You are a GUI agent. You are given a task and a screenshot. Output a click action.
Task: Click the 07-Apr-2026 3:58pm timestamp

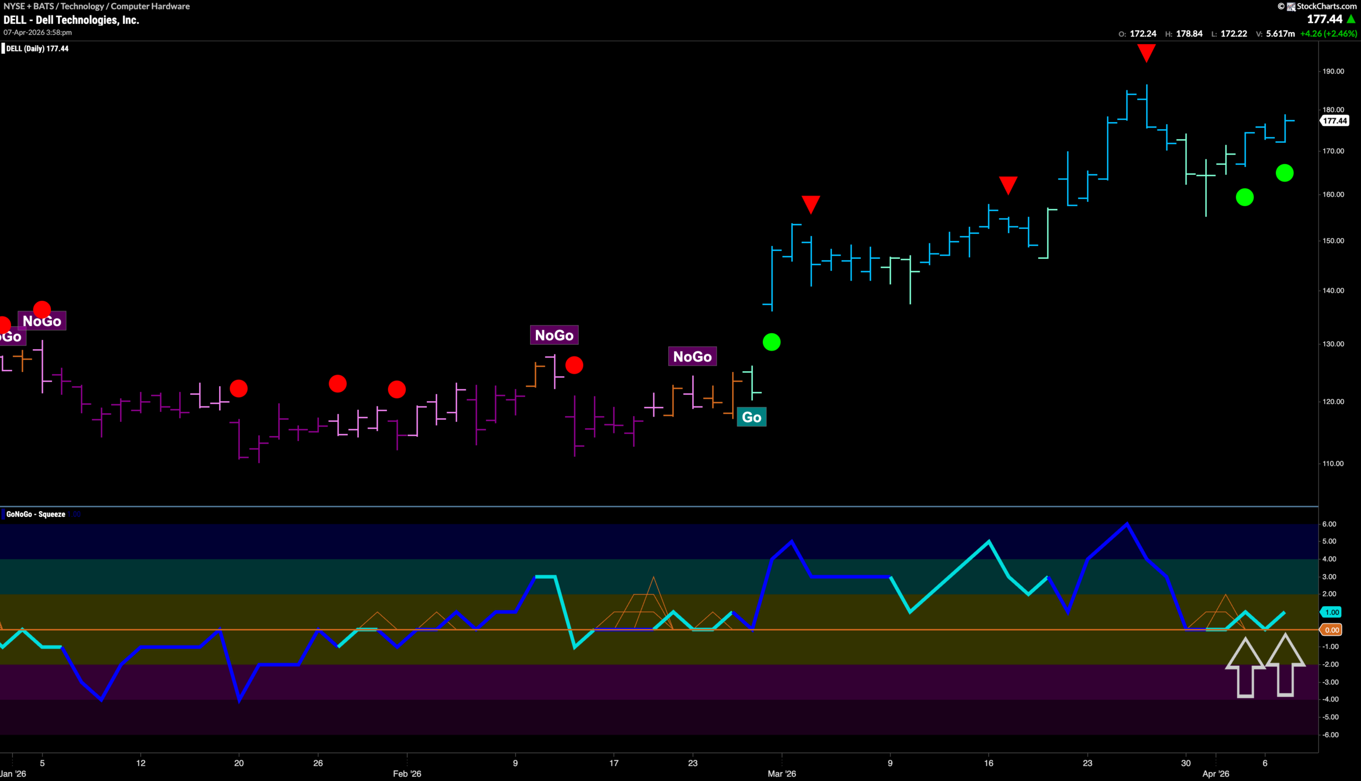(38, 32)
